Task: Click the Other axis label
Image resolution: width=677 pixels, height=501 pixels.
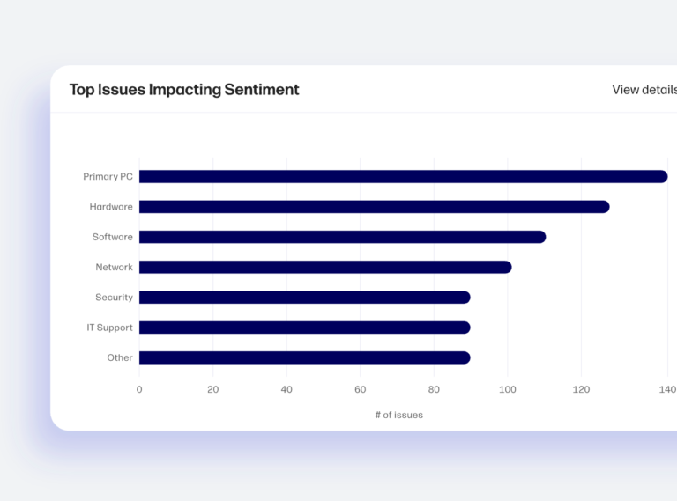Action: tap(120, 357)
